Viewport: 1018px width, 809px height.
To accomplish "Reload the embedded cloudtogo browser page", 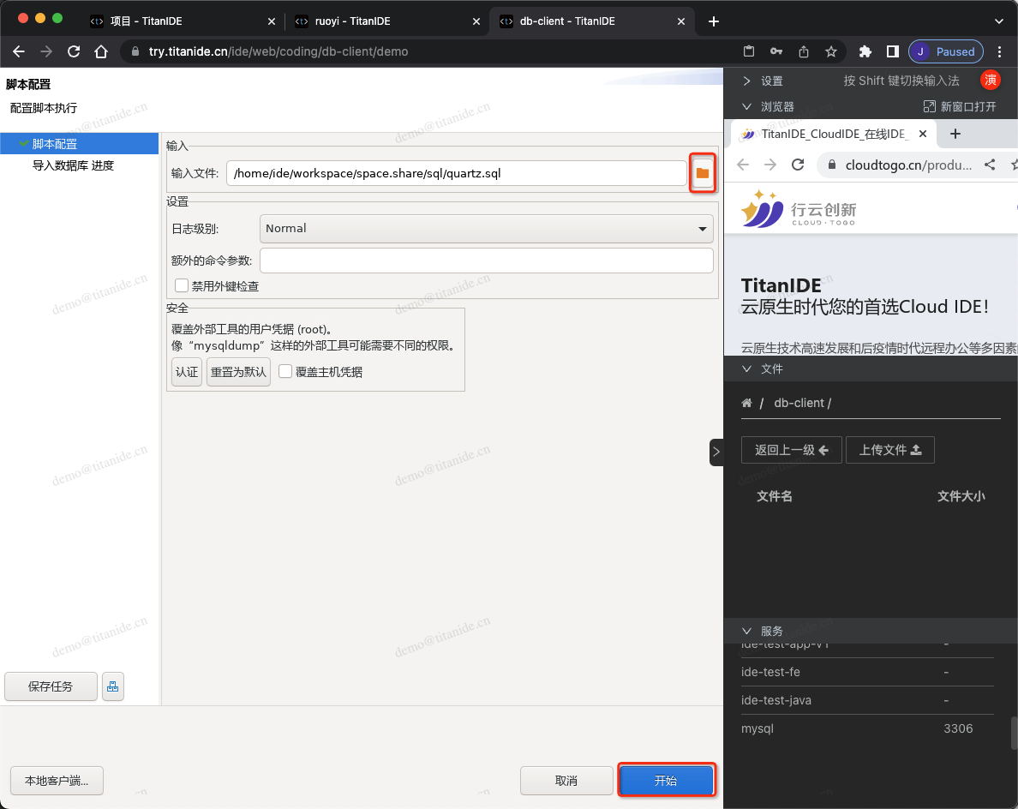I will tap(798, 165).
